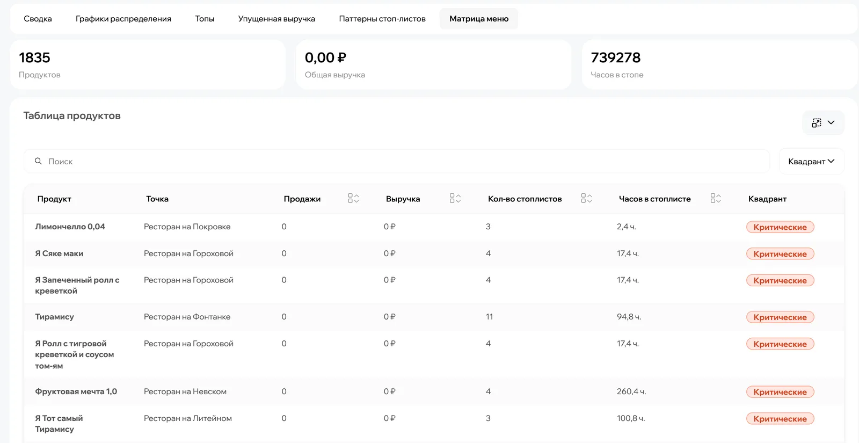
Task: Click stop-list count 11 in Тирамису row
Action: 490,317
